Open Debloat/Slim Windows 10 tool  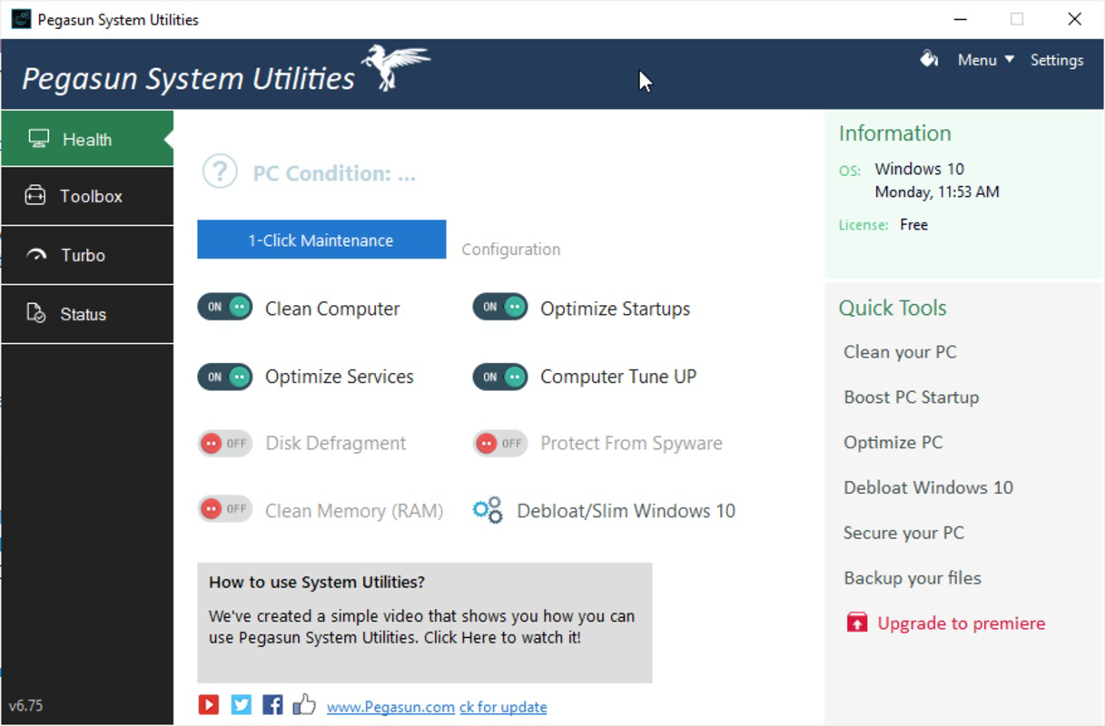click(x=626, y=511)
